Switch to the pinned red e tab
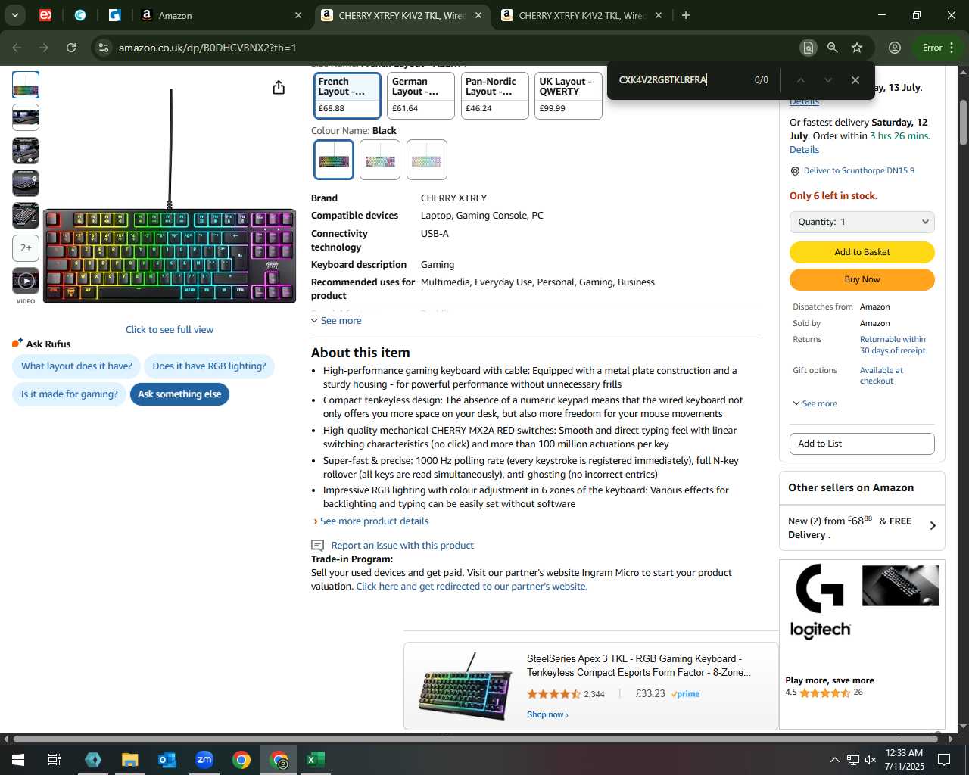This screenshot has width=969, height=775. pyautogui.click(x=45, y=15)
